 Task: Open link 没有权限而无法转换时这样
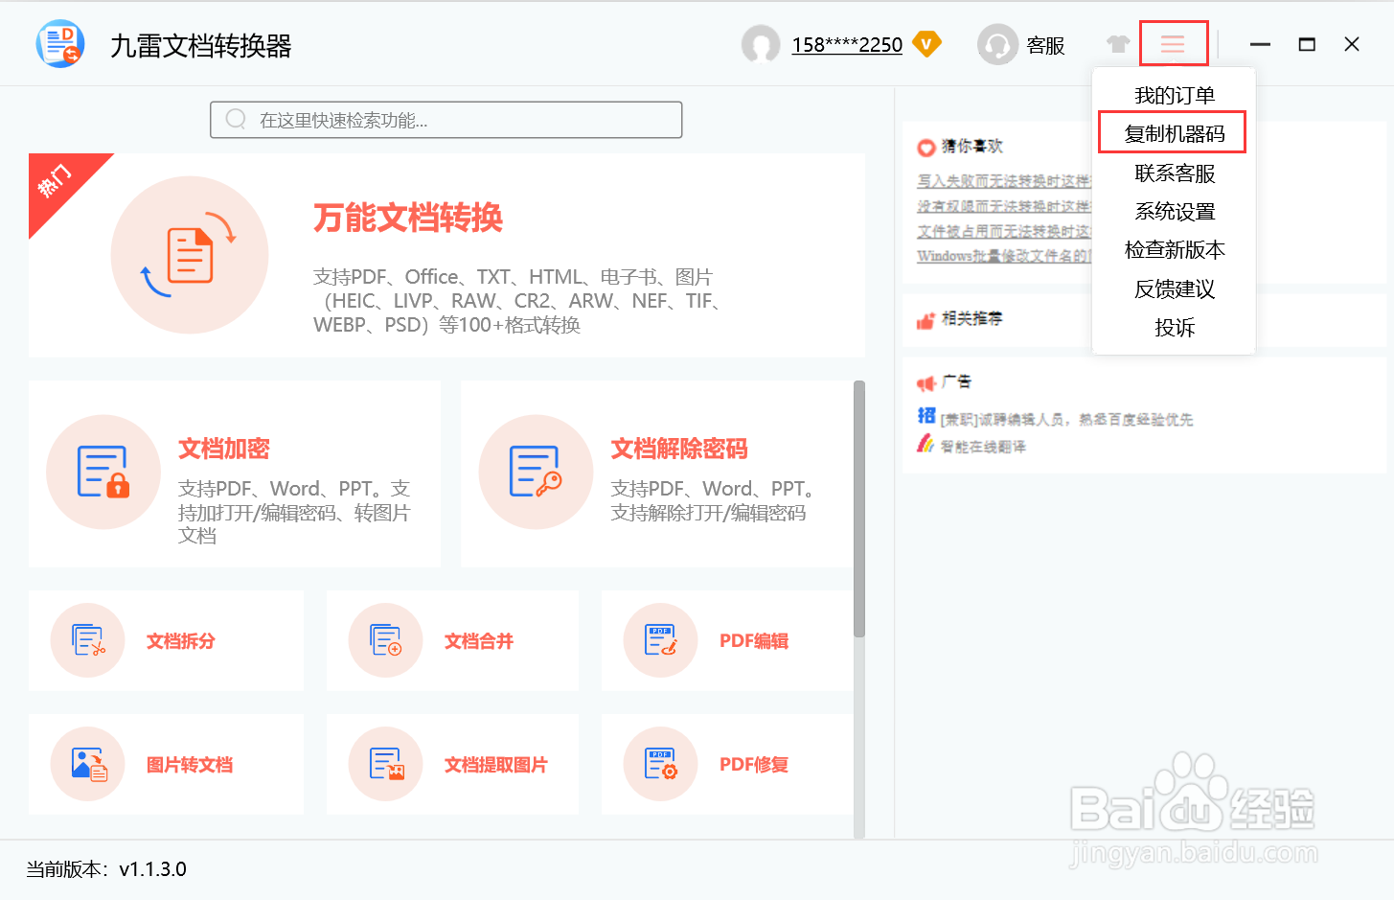point(1004,206)
